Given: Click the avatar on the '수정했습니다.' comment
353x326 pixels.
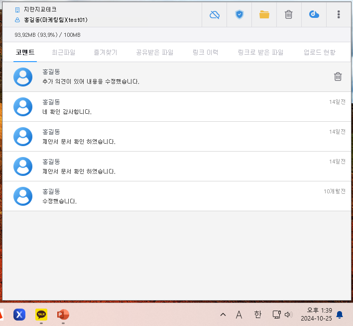Looking at the screenshot, I should click(x=23, y=196).
